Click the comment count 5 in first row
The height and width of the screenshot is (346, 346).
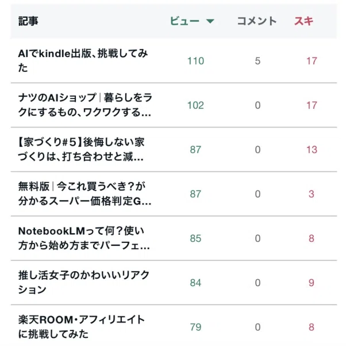pyautogui.click(x=257, y=61)
